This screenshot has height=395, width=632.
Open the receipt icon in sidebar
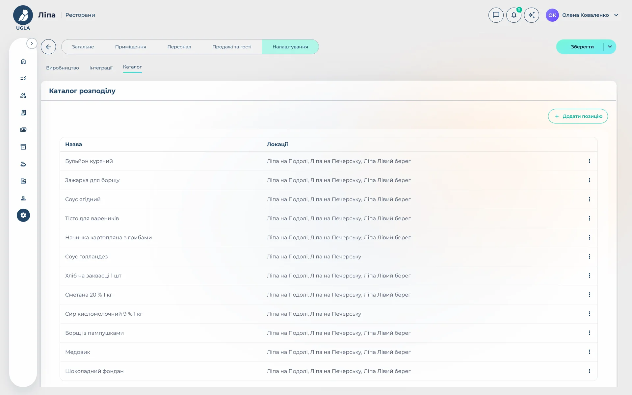tap(23, 113)
